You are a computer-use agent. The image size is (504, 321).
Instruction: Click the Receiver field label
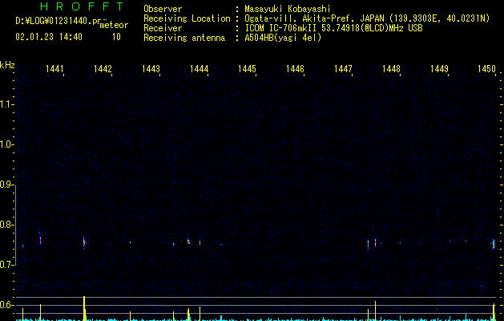tap(163, 28)
